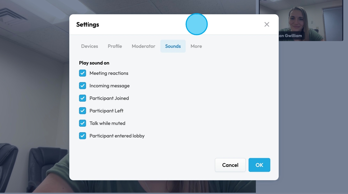Toggle Talk while muted checkbox

(x=83, y=123)
